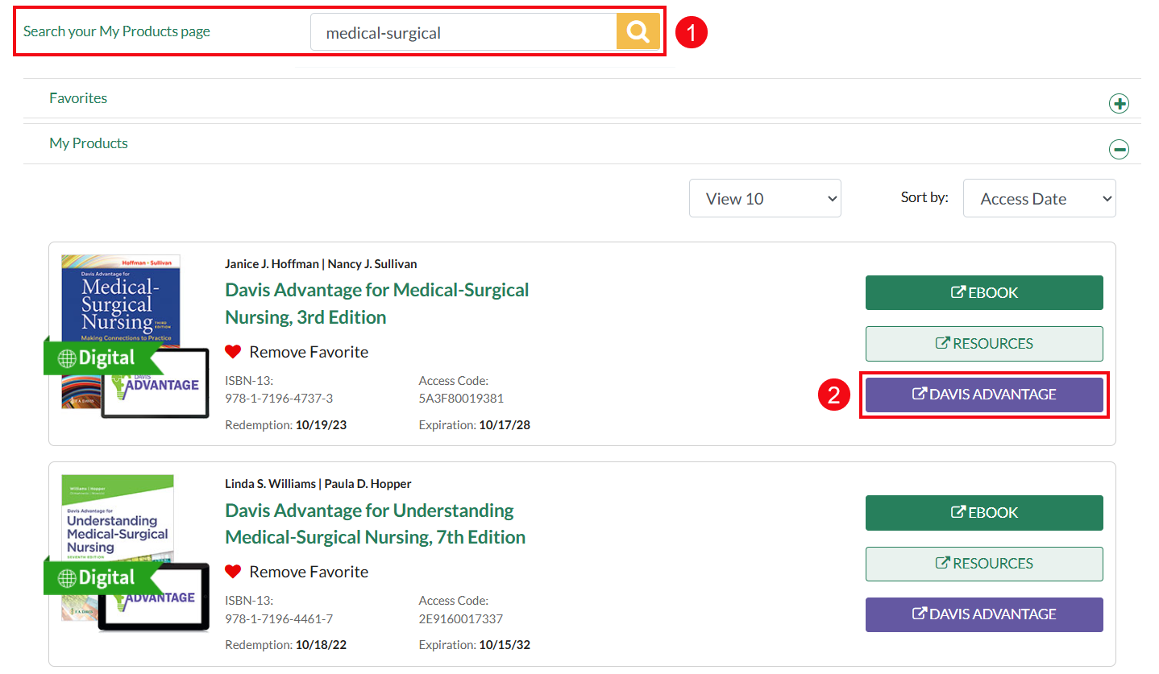Launch DAVIS ADVANTAGE for Medical-Surgical Nursing 3rd Edition
1159x674 pixels.
(x=983, y=395)
